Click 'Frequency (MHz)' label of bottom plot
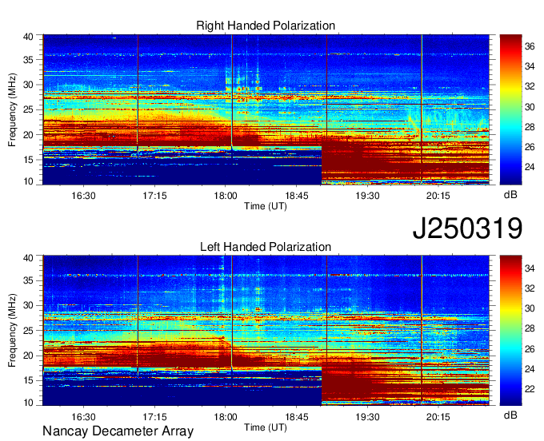544x441 pixels. click(x=12, y=331)
